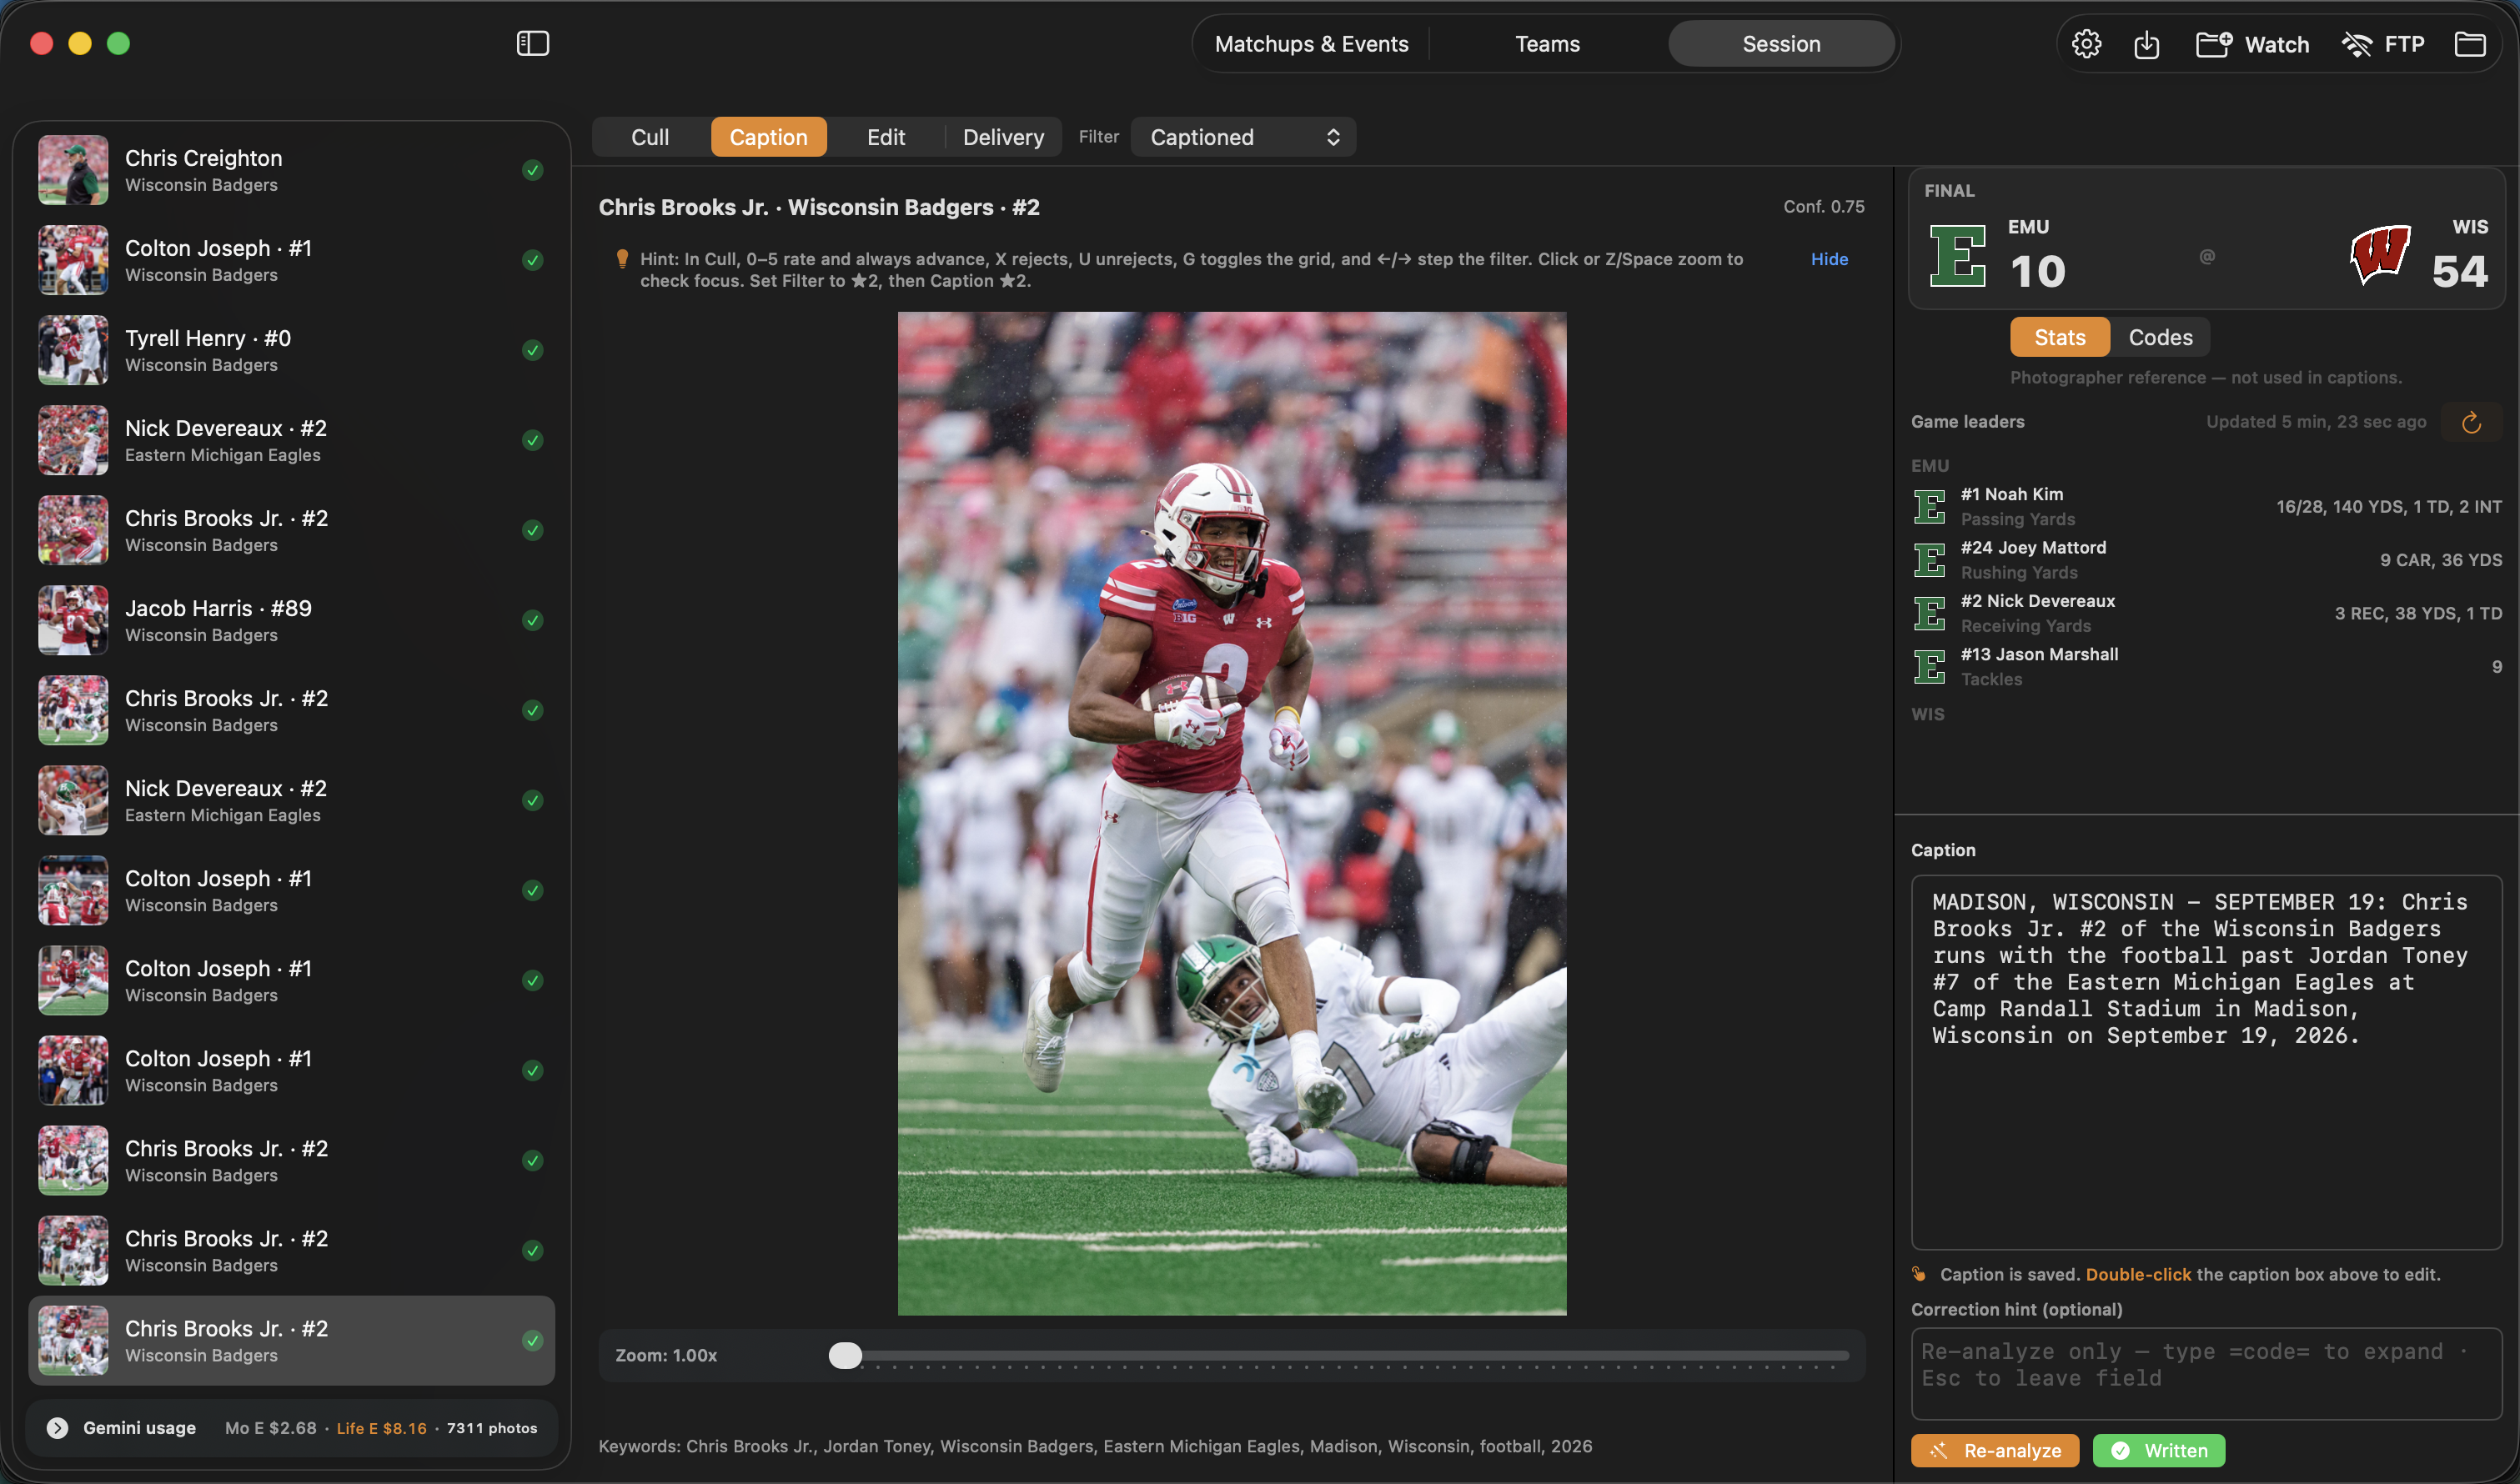Open Matchups & Events section
2520x1484 pixels.
coord(1311,44)
